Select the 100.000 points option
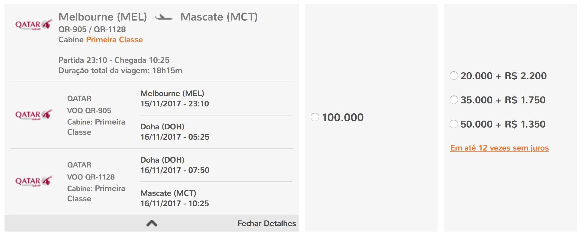 pos(315,117)
